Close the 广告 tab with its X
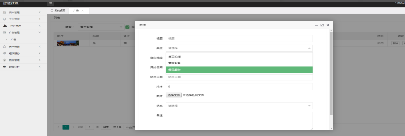Screen dimensions: 405x136 82,11
